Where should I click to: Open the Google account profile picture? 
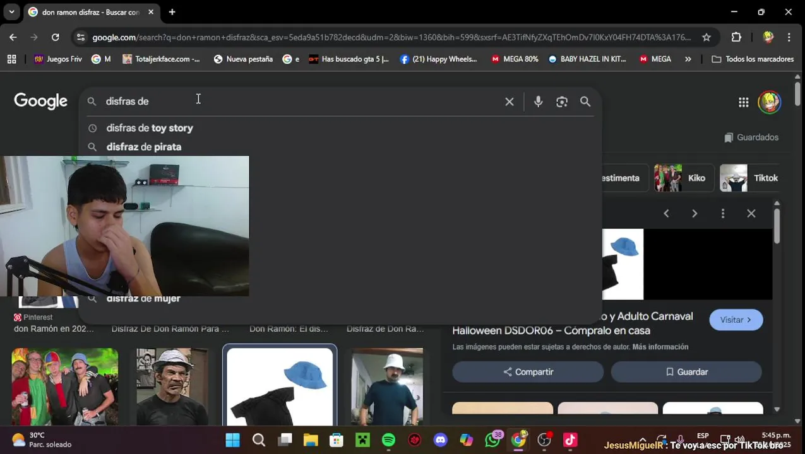click(769, 102)
